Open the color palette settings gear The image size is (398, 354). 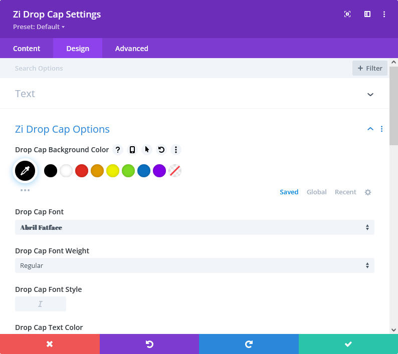[x=368, y=192]
